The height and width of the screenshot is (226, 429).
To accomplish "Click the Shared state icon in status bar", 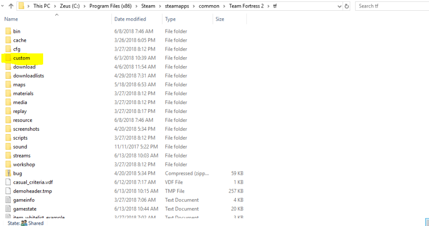I will [x=24, y=223].
